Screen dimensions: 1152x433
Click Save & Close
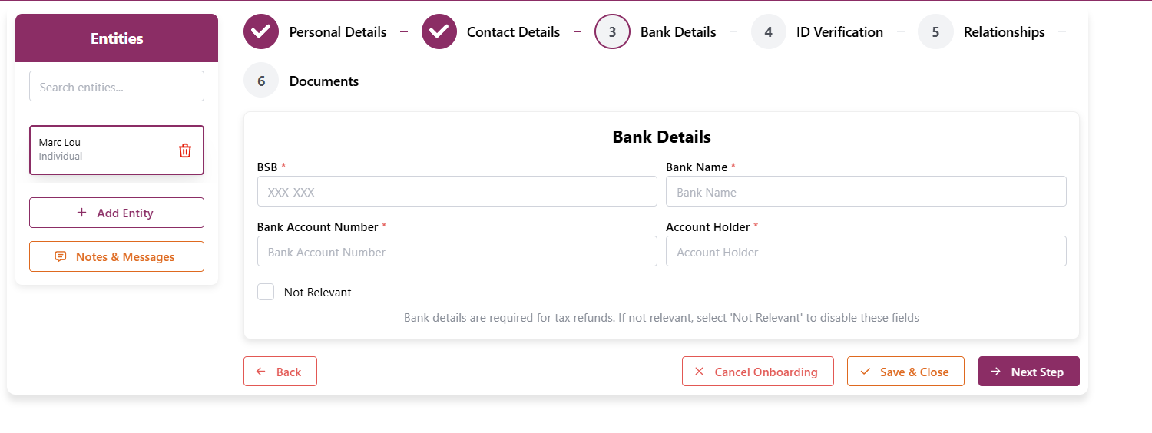(905, 372)
